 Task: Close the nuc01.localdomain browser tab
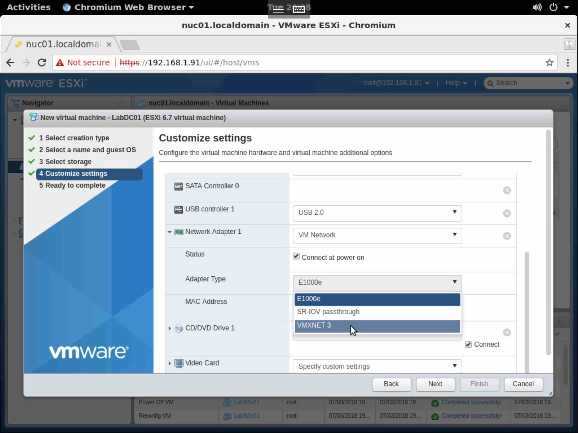click(x=109, y=44)
